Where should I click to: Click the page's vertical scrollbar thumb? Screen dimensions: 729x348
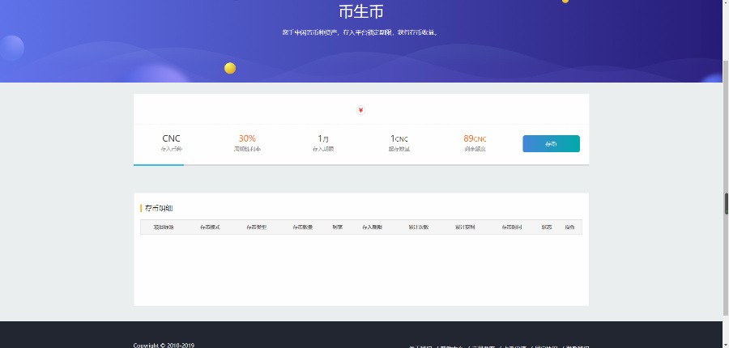[x=726, y=203]
